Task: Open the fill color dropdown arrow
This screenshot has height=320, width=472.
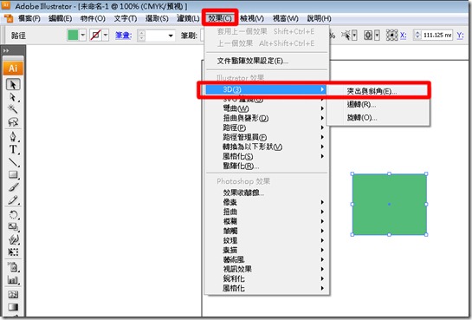Action: pyautogui.click(x=83, y=35)
